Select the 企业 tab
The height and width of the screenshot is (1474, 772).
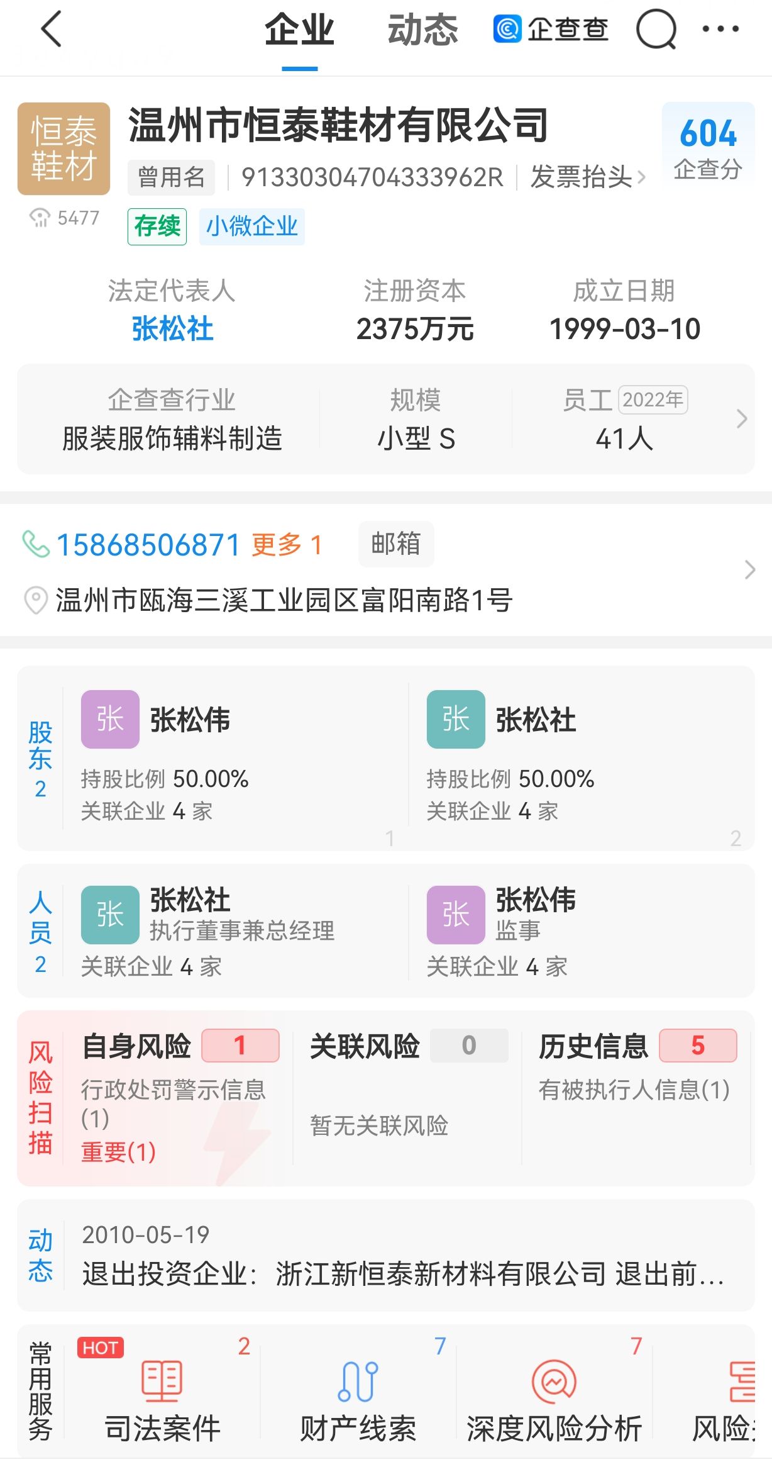point(299,30)
